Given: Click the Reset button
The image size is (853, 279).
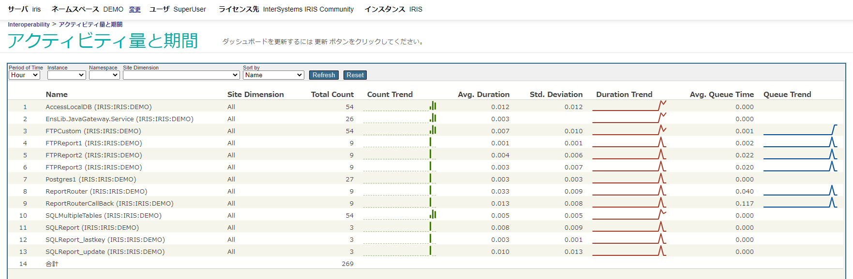Looking at the screenshot, I should (x=355, y=75).
